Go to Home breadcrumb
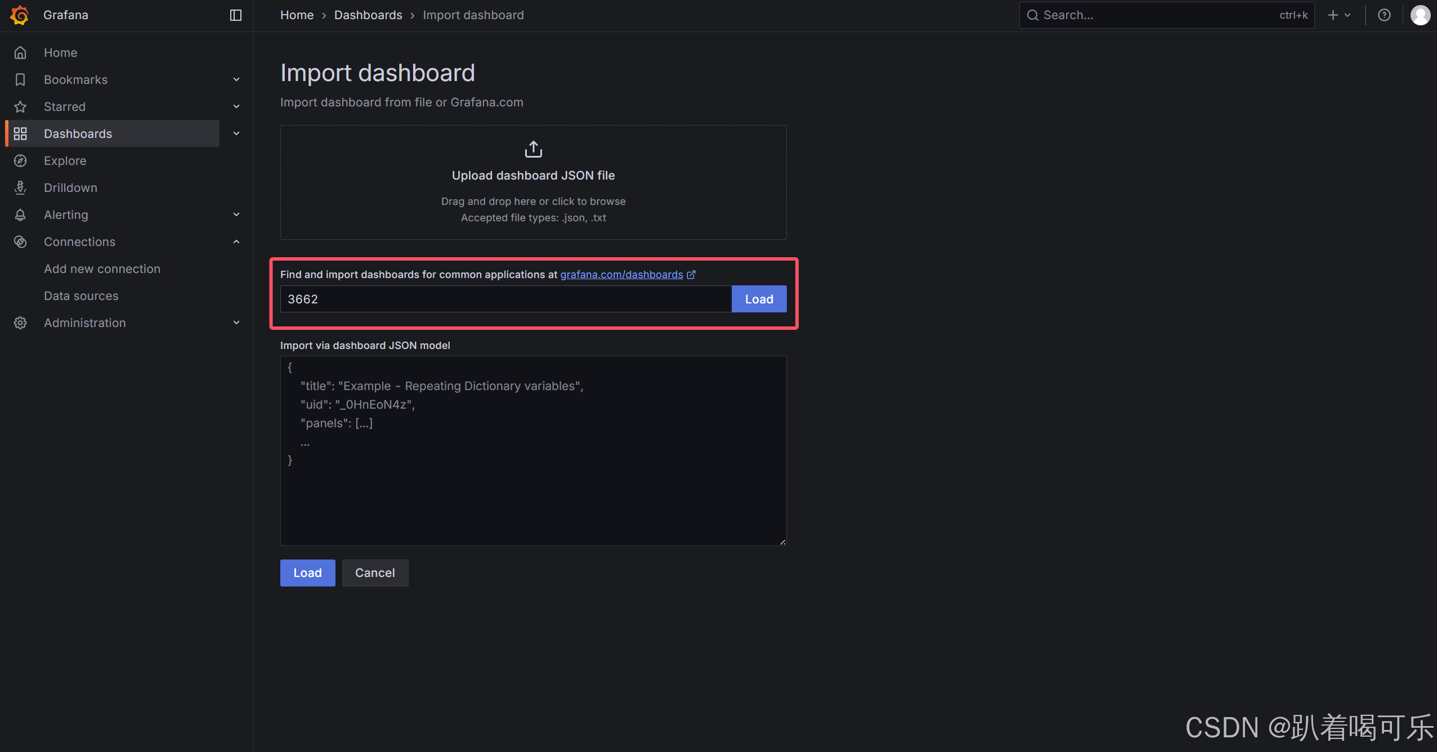The image size is (1437, 752). tap(297, 15)
